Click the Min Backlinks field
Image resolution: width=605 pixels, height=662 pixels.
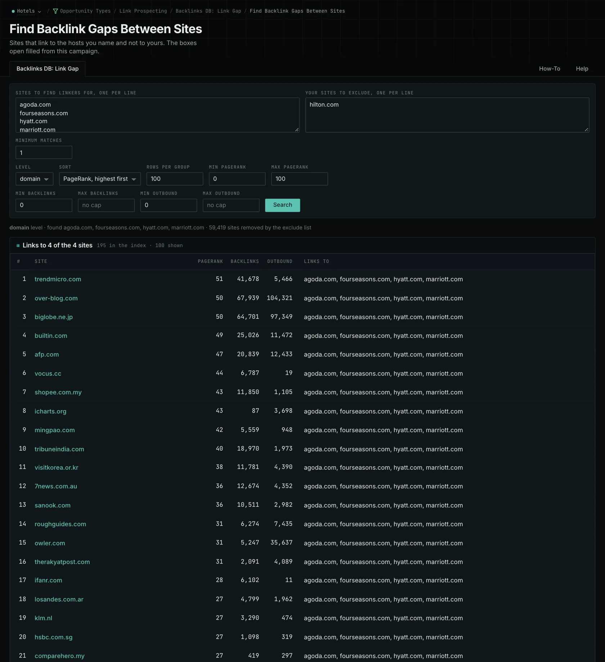(44, 205)
